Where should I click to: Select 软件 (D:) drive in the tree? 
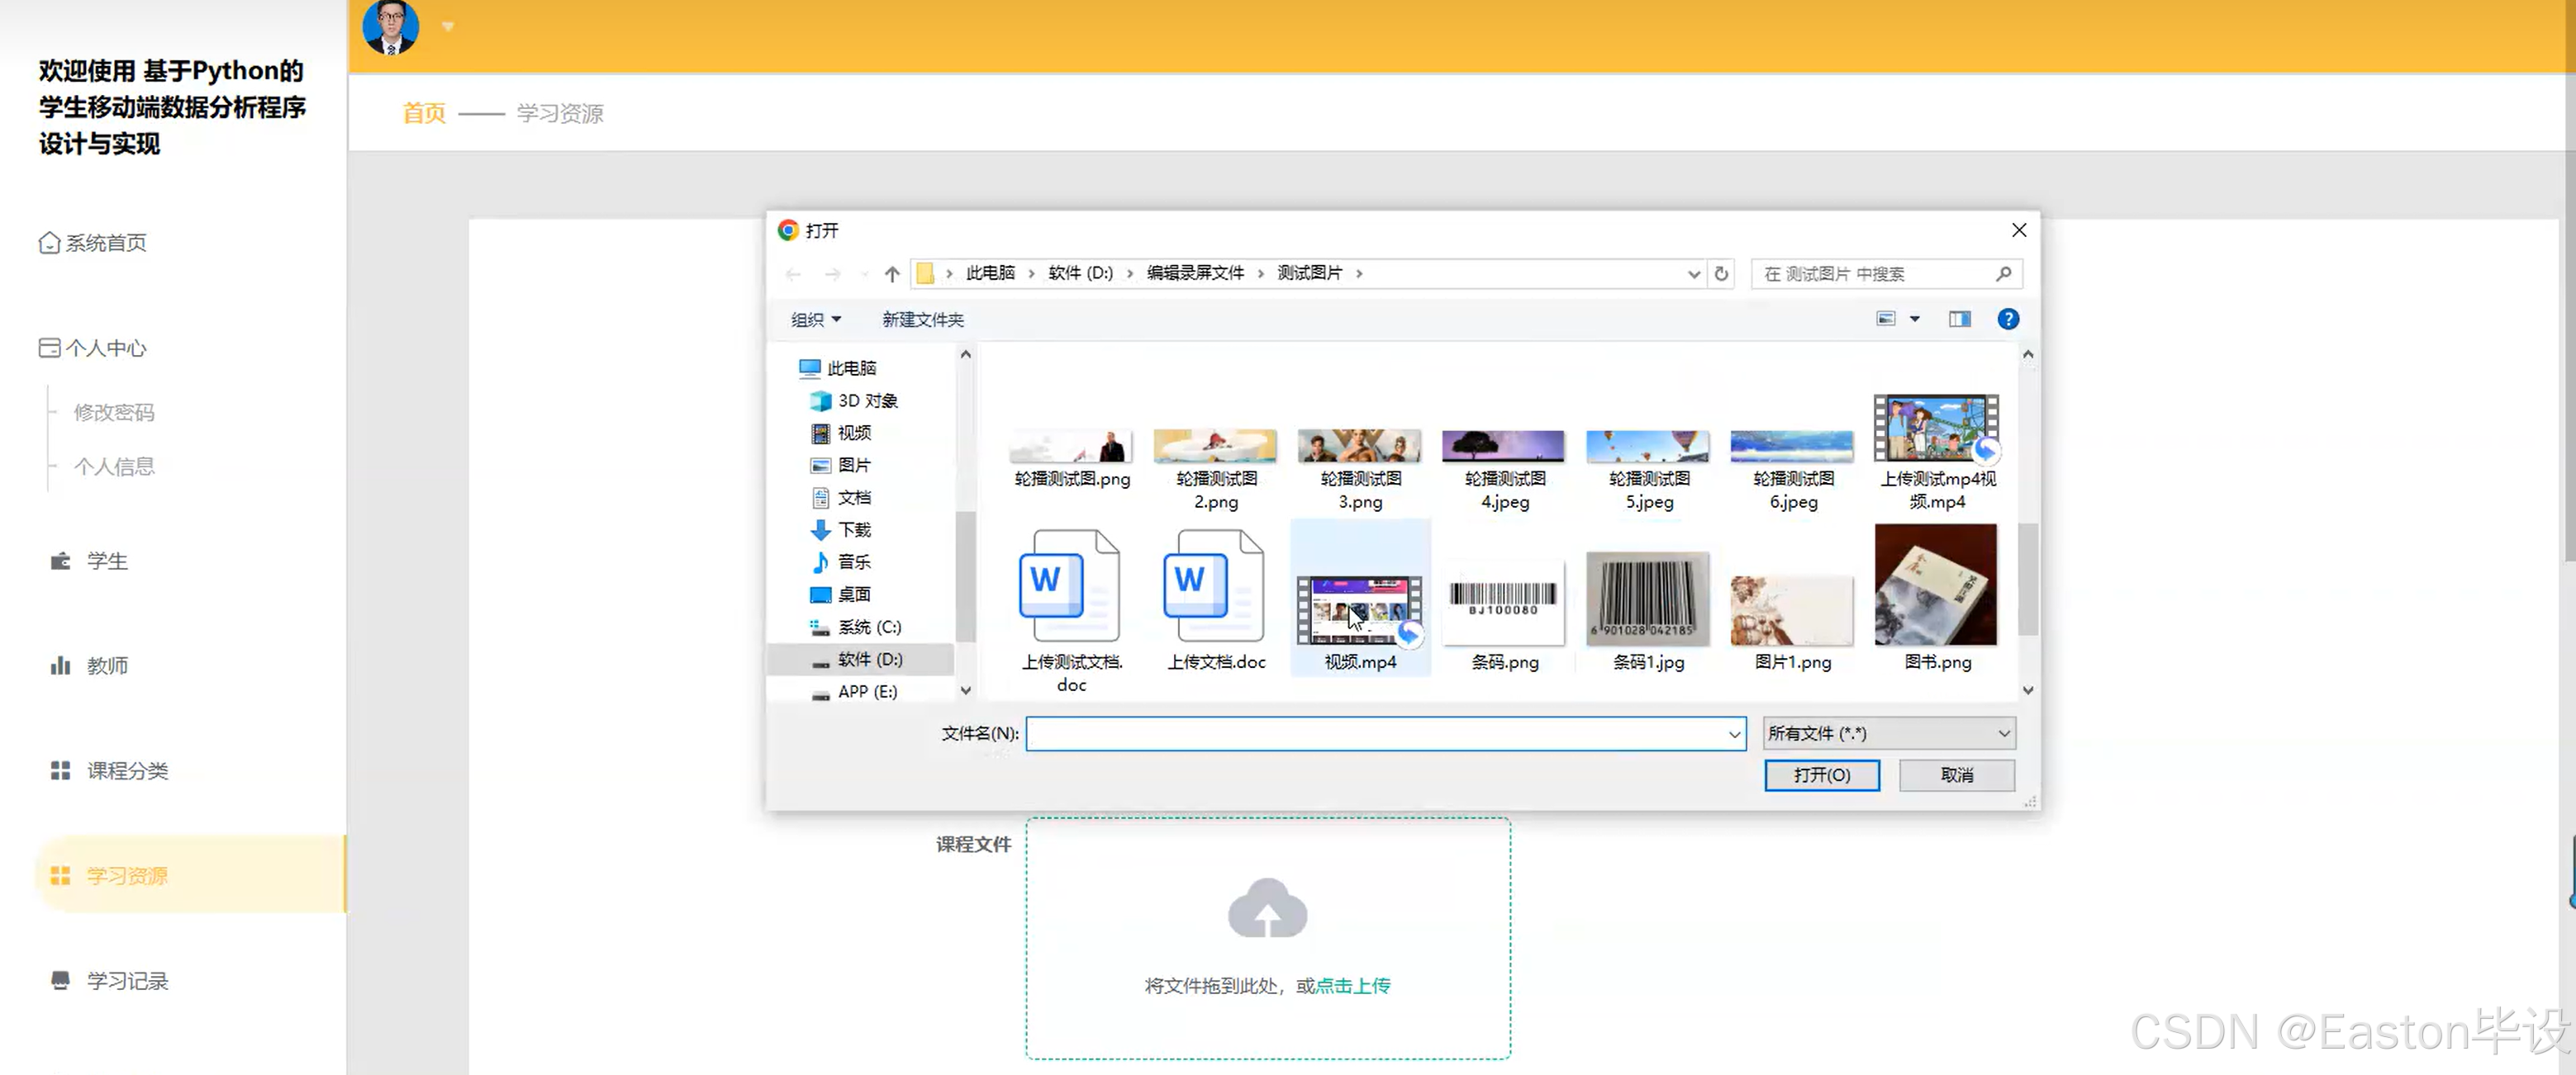click(x=862, y=660)
